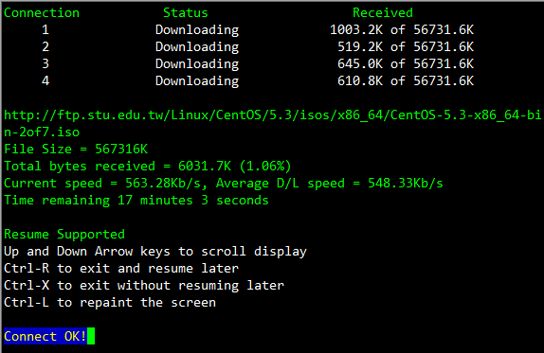544x353 pixels.
Task: Click the 'File Size = 567316K' line
Action: point(76,149)
